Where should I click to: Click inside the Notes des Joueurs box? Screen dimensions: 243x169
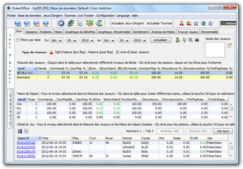click(215, 50)
